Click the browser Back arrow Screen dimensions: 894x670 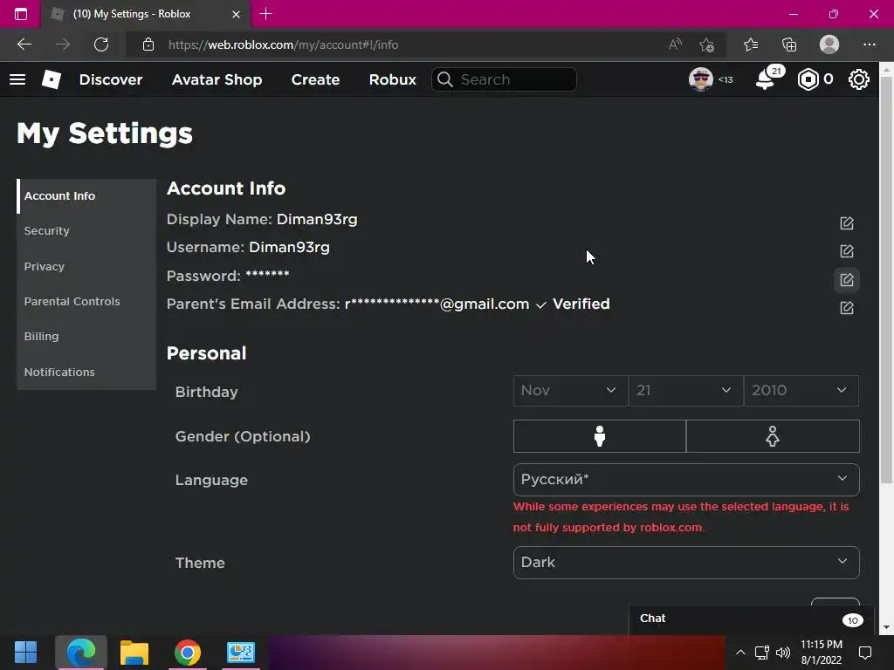pyautogui.click(x=24, y=44)
